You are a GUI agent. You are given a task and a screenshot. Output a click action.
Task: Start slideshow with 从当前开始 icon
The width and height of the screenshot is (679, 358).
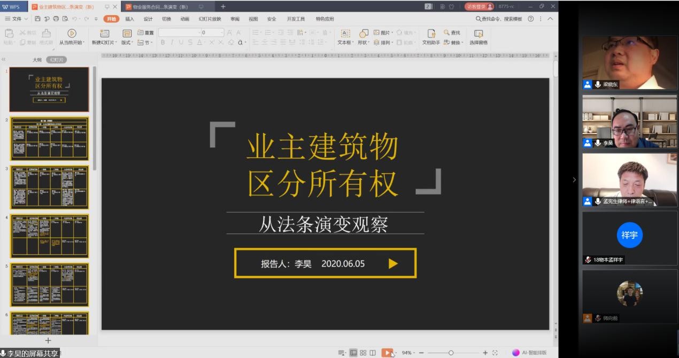click(x=71, y=34)
